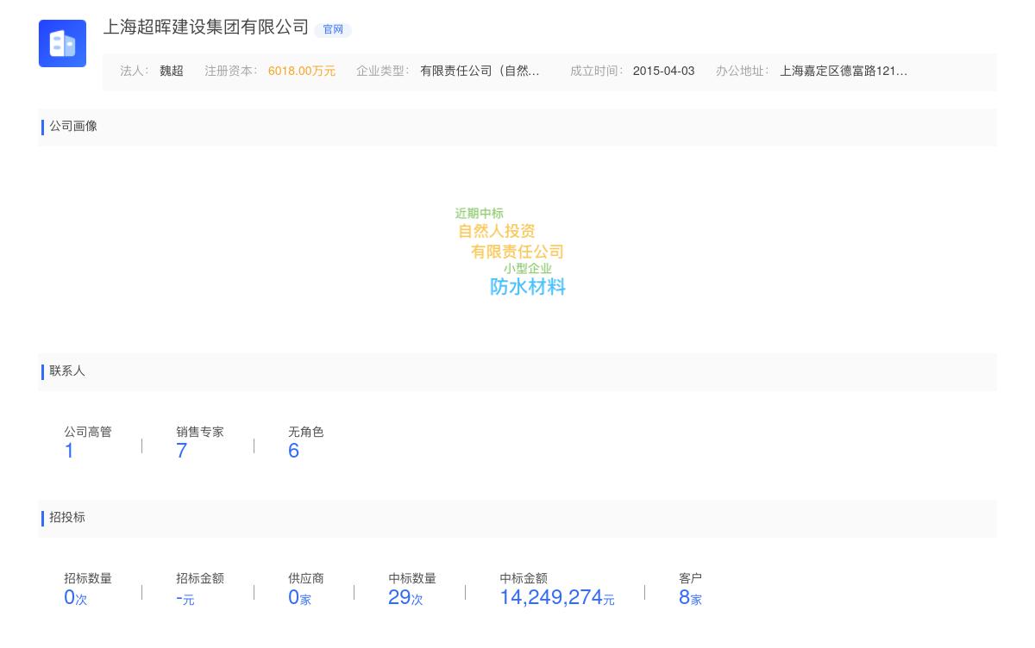The width and height of the screenshot is (1035, 648).
Task: Click legal representative name 魏超
Action: click(x=172, y=72)
